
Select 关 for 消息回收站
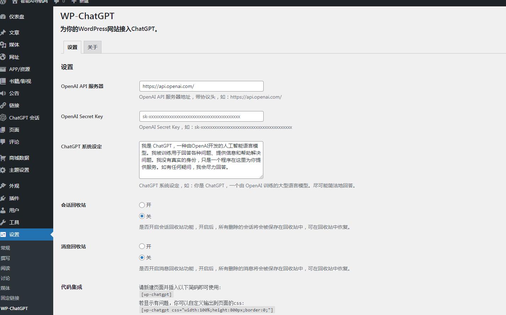142,258
